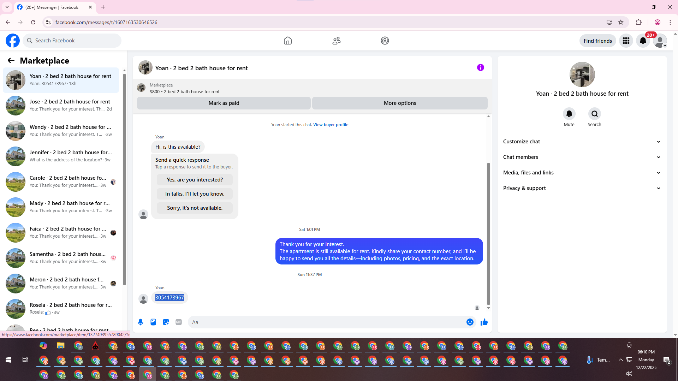The image size is (678, 381).
Task: Open Mady conversation in chat list
Action: coord(61,207)
